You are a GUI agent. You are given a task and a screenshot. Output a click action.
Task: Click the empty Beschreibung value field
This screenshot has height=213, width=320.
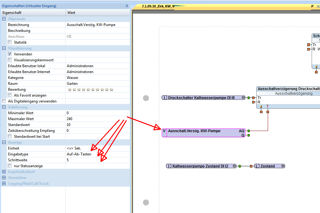click(98, 31)
